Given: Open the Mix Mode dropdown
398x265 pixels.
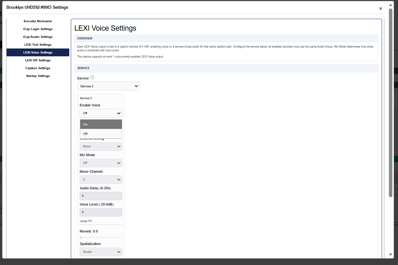Looking at the screenshot, I should tap(101, 163).
